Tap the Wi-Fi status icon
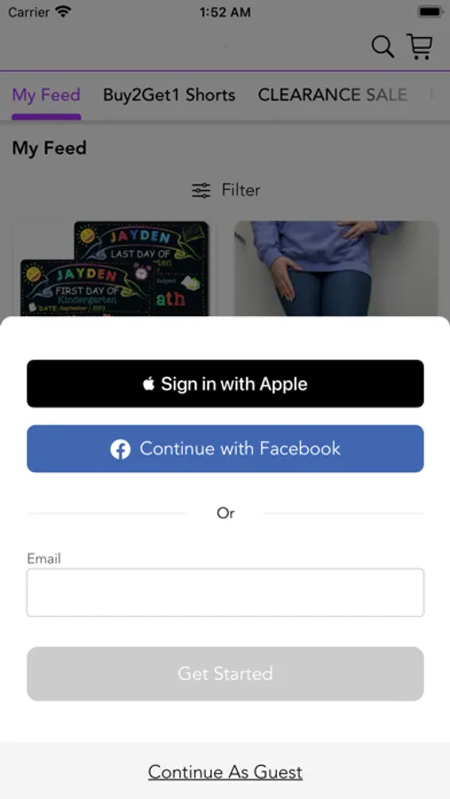The width and height of the screenshot is (450, 799). pos(63,12)
